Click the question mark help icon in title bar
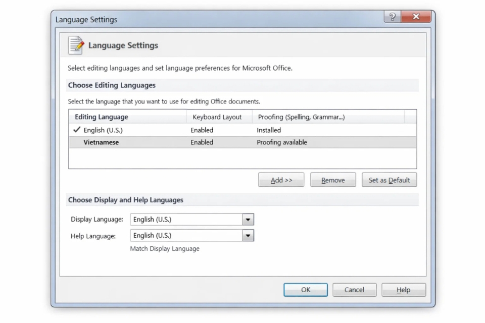Screen dimensions: 485x323 (x=392, y=17)
